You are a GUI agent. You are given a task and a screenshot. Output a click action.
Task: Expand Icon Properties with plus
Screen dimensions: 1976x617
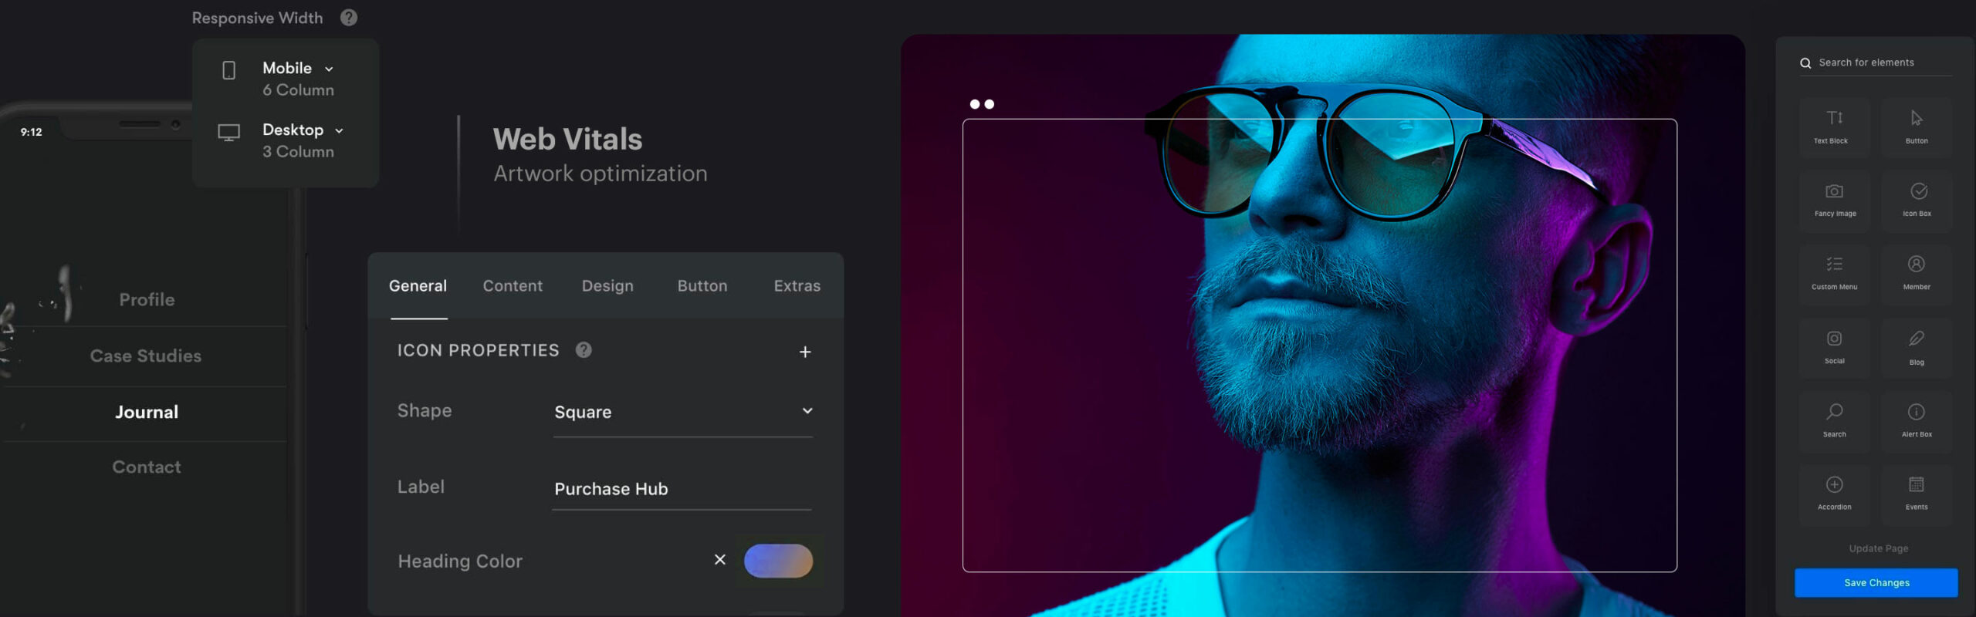click(x=805, y=352)
